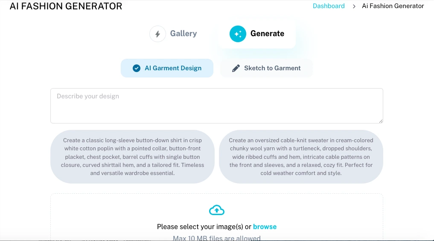Use the cable-knit sweater prompt suggestion
The width and height of the screenshot is (434, 241).
coord(301,157)
